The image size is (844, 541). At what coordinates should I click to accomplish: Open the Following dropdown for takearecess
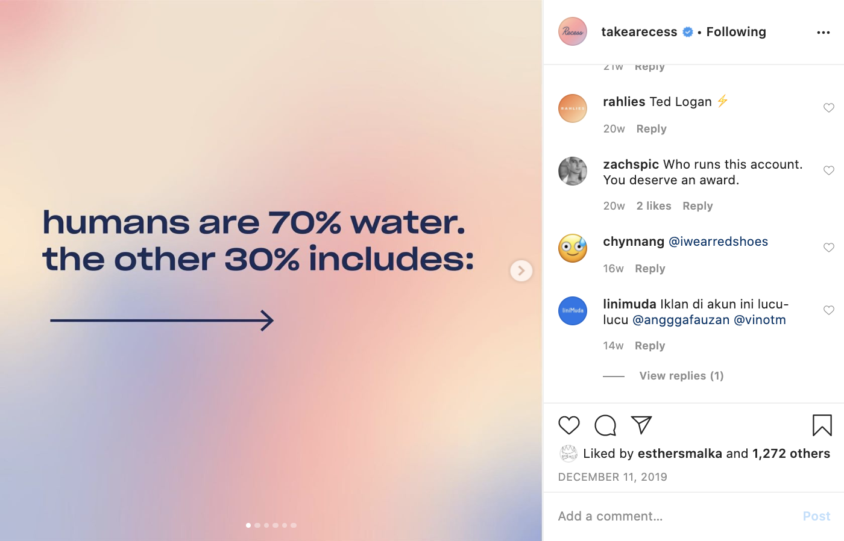(736, 32)
